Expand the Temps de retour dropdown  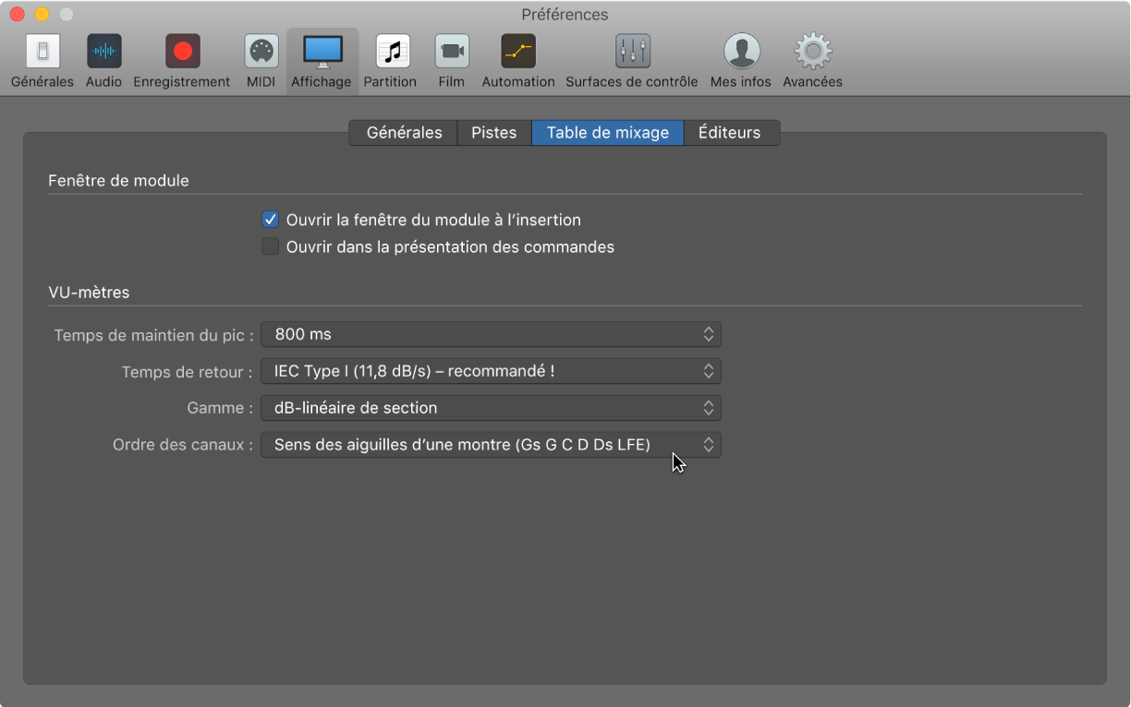491,371
